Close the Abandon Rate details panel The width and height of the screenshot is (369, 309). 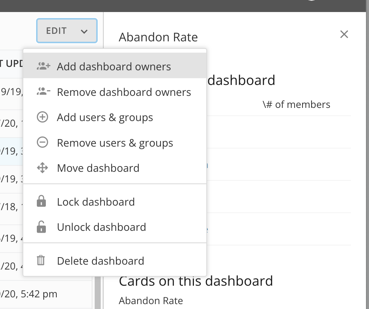344,34
